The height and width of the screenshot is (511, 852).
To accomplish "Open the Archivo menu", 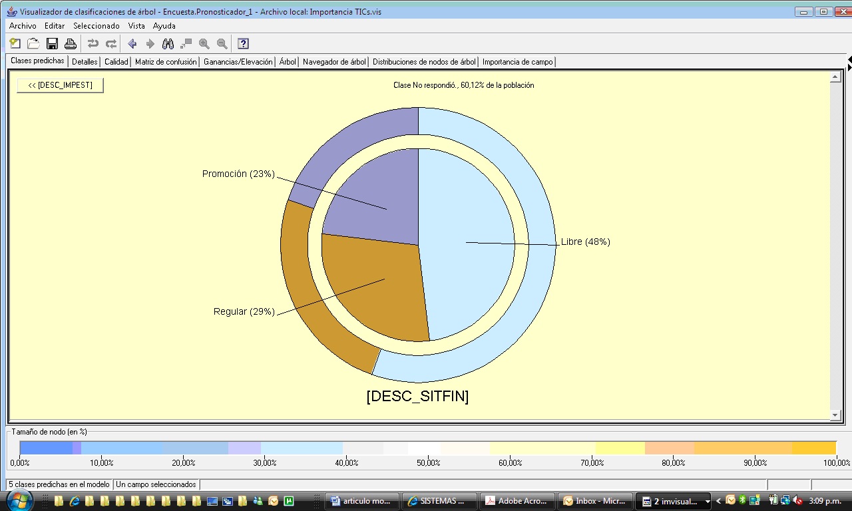I will (x=23, y=26).
